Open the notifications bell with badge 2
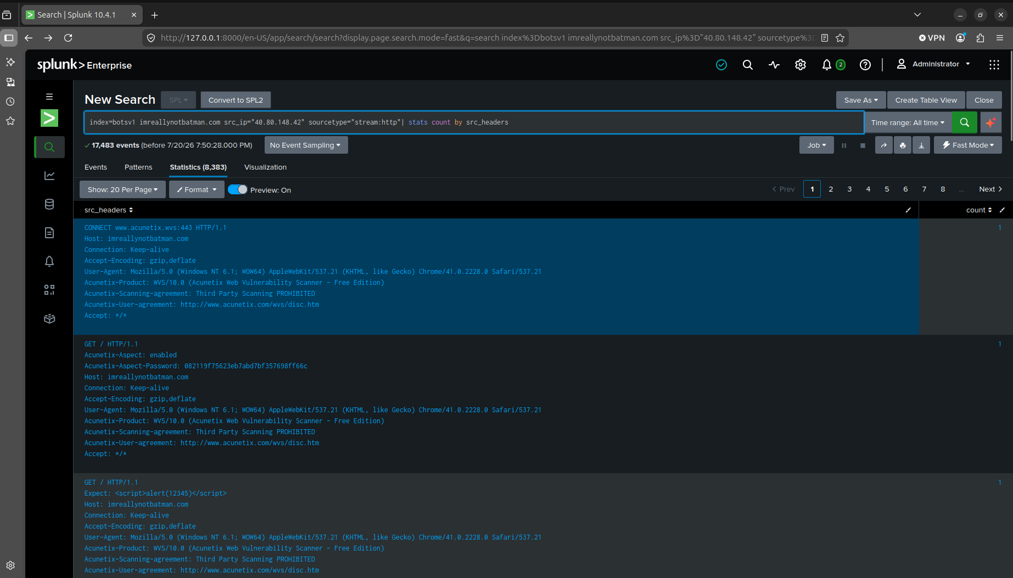1013x578 pixels. 833,65
